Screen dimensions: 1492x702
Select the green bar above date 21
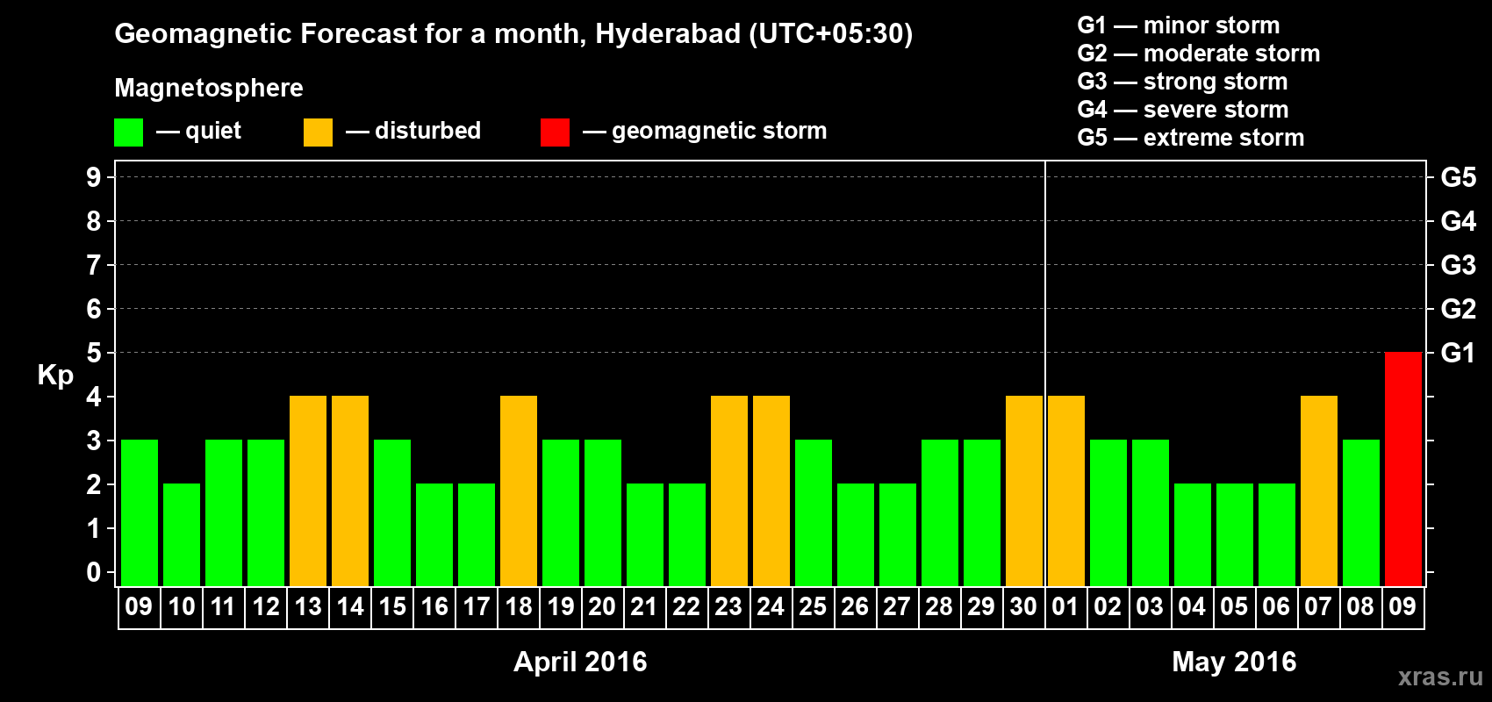(645, 534)
